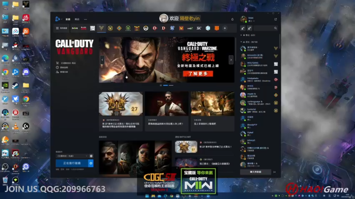Open patch notes link in sidebar
The image size is (355, 199).
tap(62, 68)
